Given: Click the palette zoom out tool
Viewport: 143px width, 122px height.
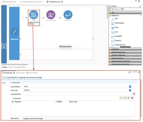Looking at the screenshot, I should coord(116,9).
